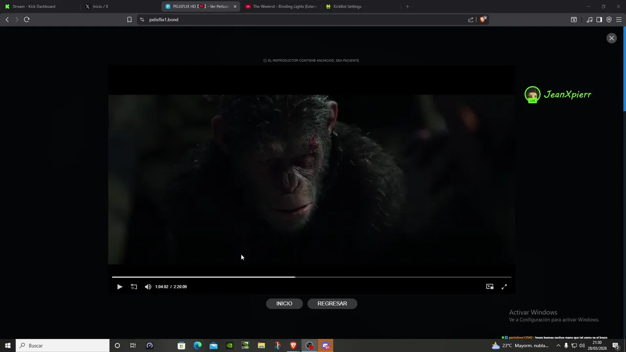Image resolution: width=626 pixels, height=352 pixels.
Task: Open NVIDIA app from taskbar
Action: point(229,346)
